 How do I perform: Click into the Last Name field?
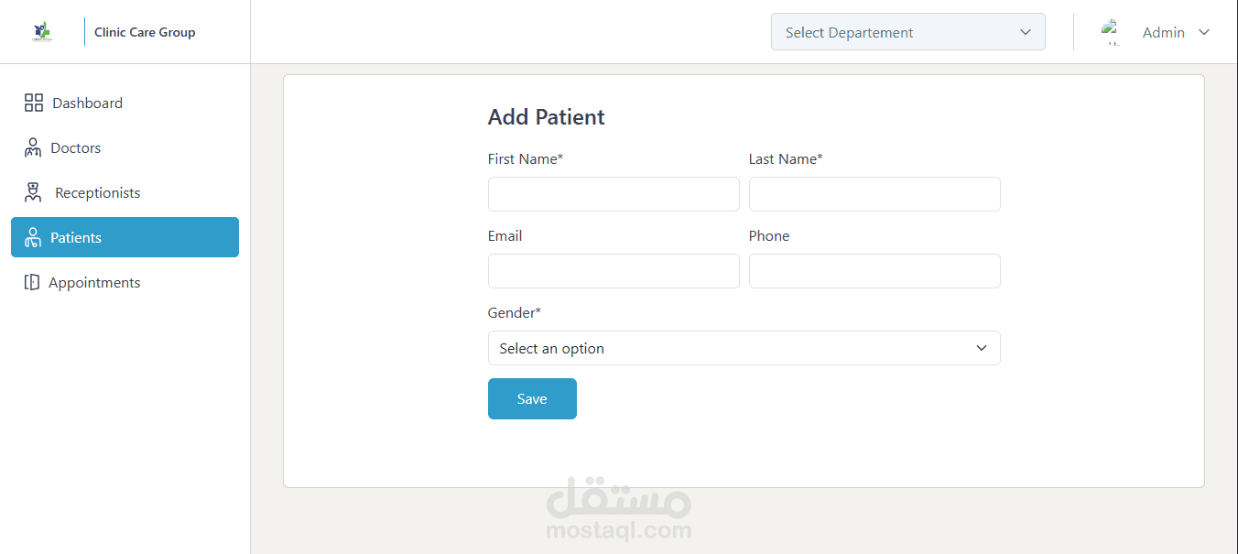tap(874, 194)
